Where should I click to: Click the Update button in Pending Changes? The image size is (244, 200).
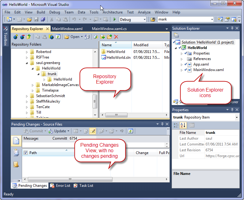tap(57, 131)
